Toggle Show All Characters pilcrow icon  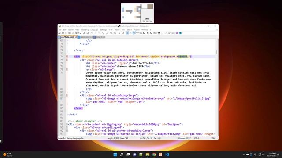point(130,33)
